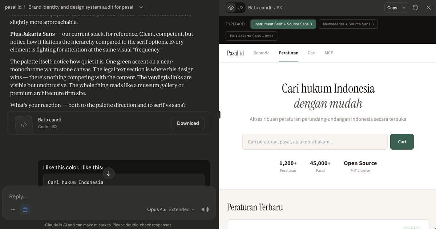Click the conversation title text

tap(81, 7)
